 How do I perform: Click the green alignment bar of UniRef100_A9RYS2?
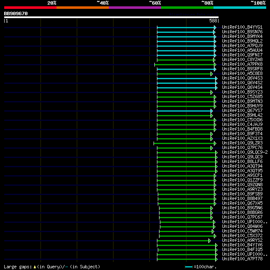pyautogui.click(x=183, y=241)
